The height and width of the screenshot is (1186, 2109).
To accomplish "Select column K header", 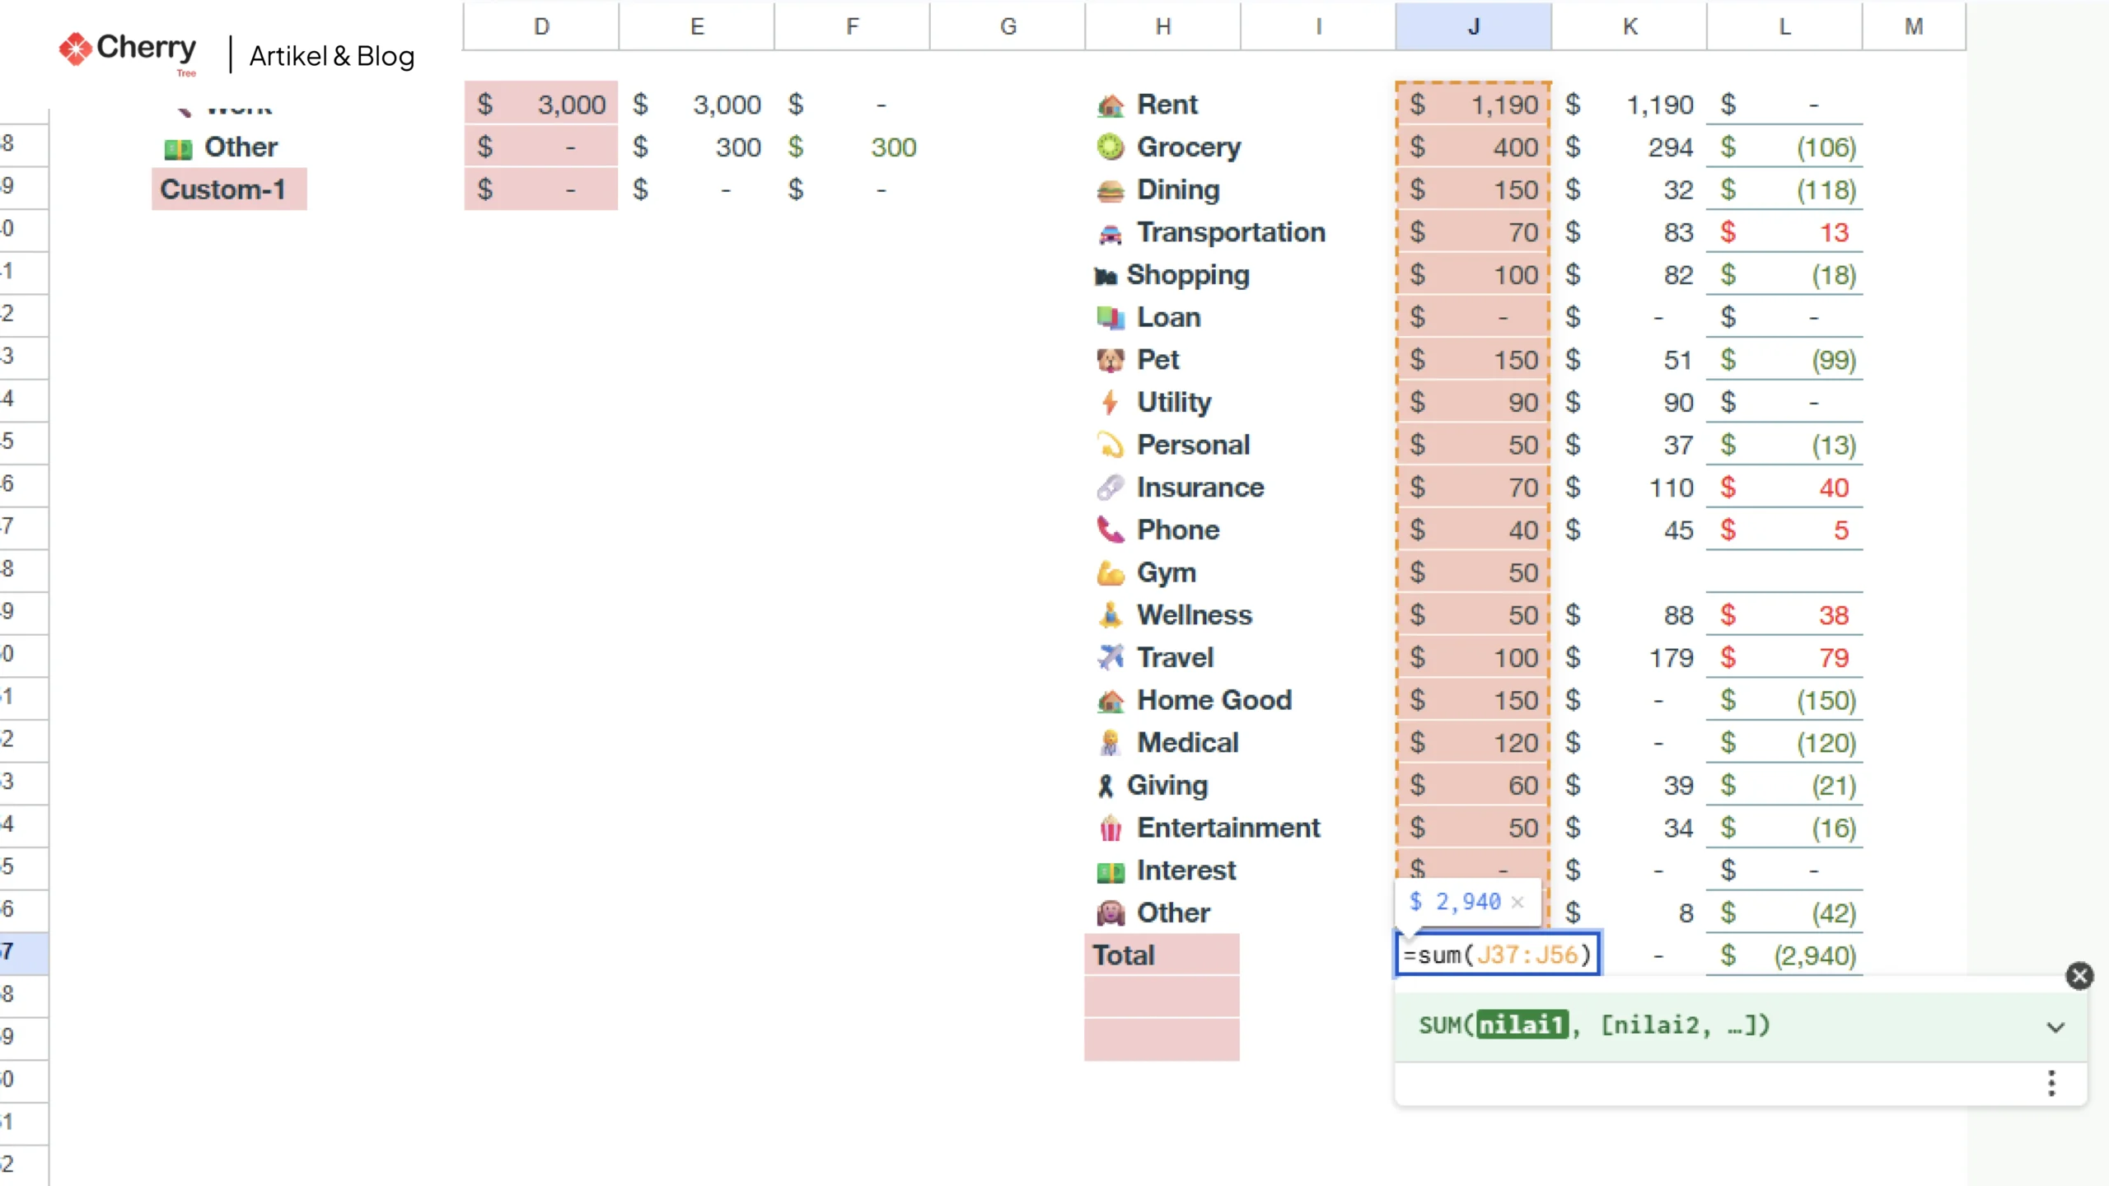I will click(x=1630, y=26).
